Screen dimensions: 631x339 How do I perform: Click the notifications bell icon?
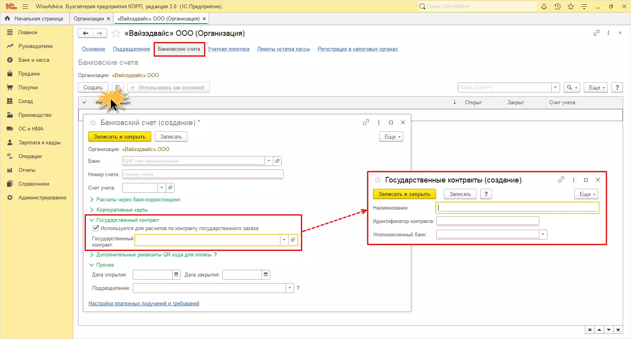544,6
